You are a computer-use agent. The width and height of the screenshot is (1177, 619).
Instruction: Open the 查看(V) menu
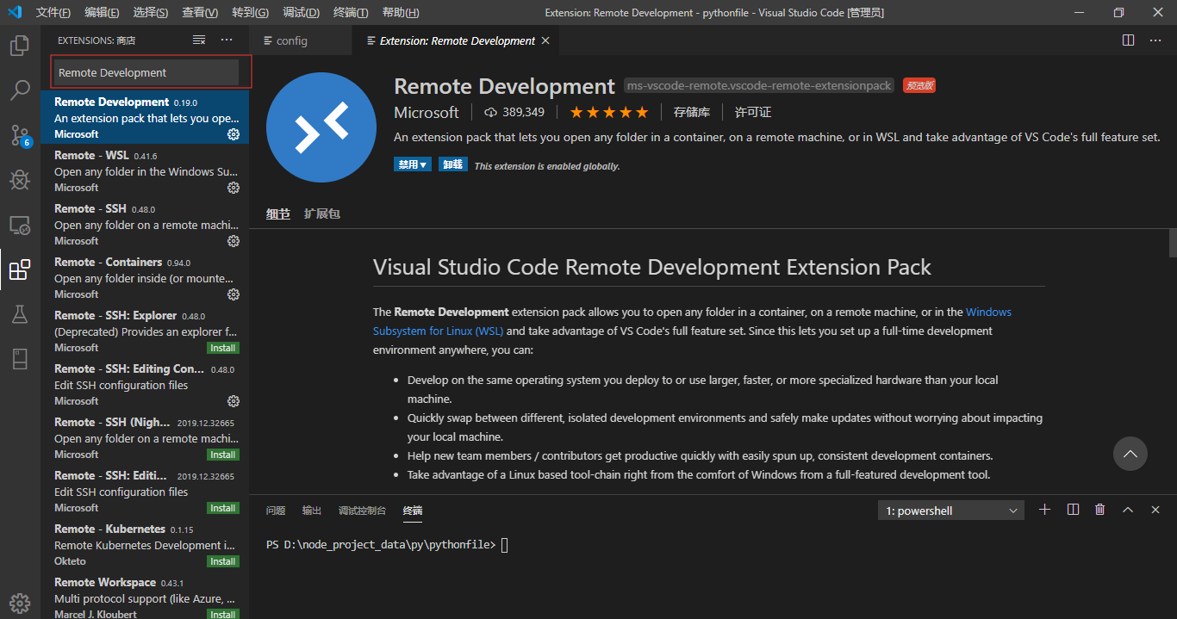(200, 12)
